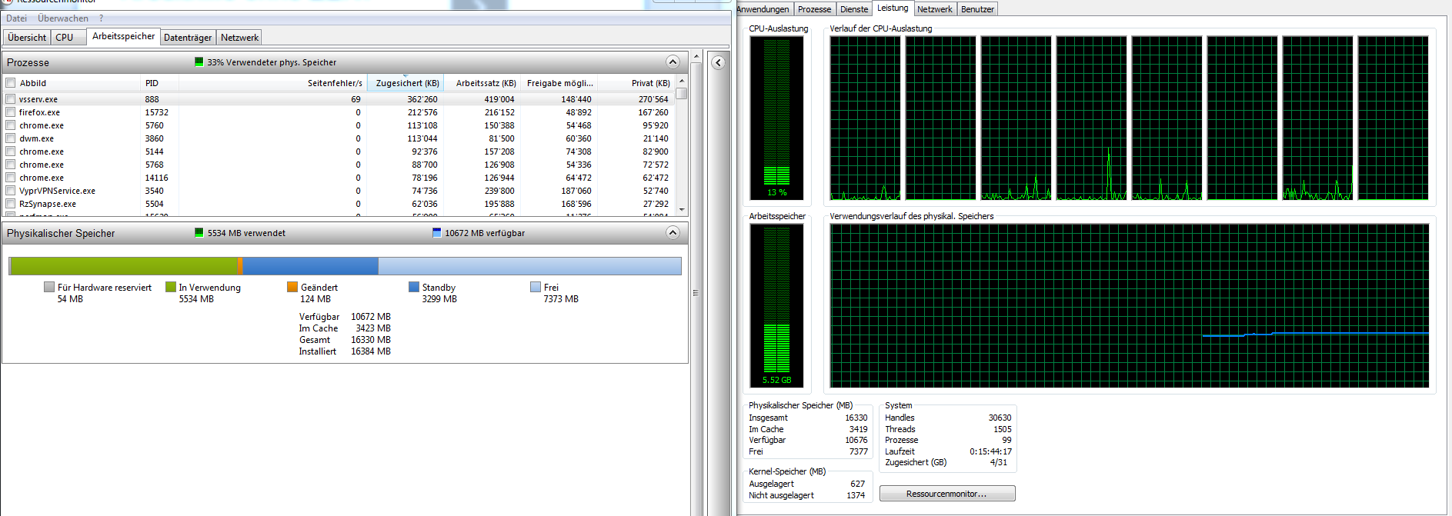Screen dimensions: 1452x516
Task: Select the firefox.exe process name
Action: pyautogui.click(x=39, y=112)
